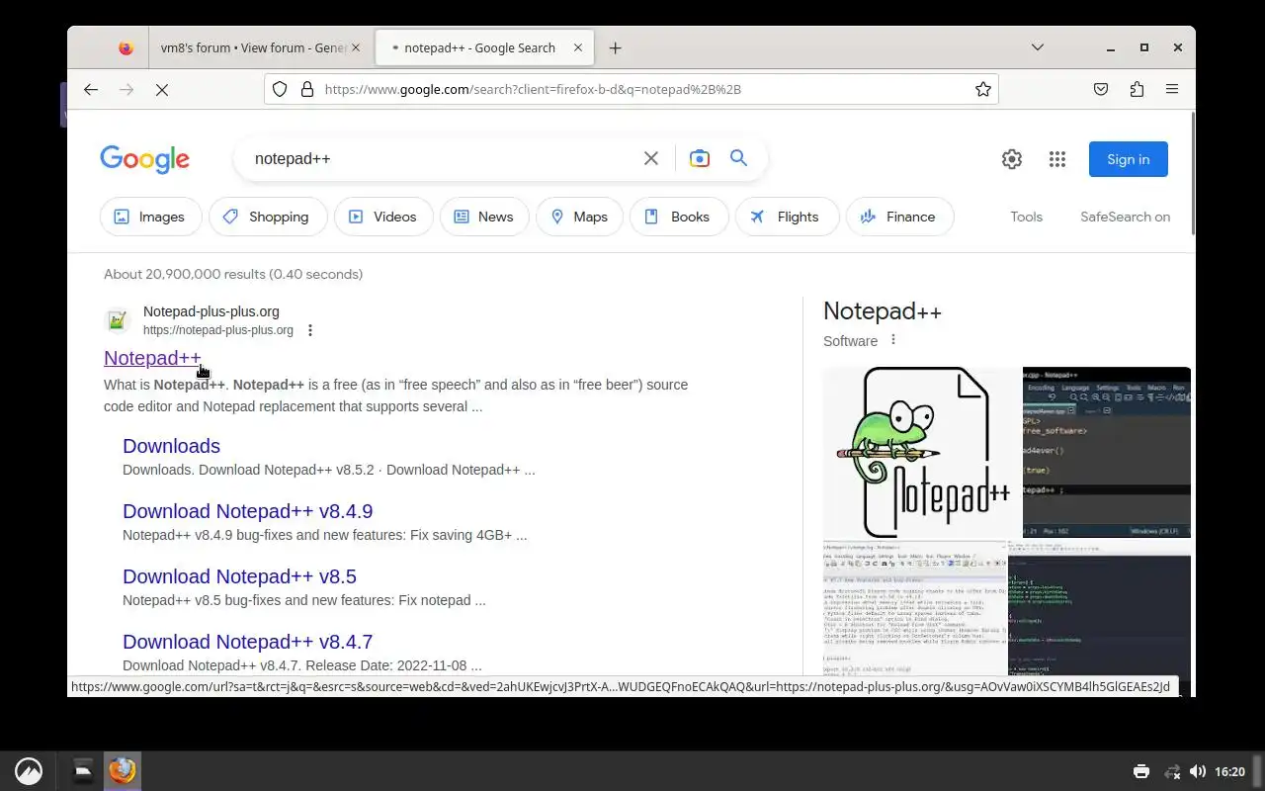Click the Notepad-plus-plus.org site favicon
This screenshot has height=791, width=1265.
[118, 320]
